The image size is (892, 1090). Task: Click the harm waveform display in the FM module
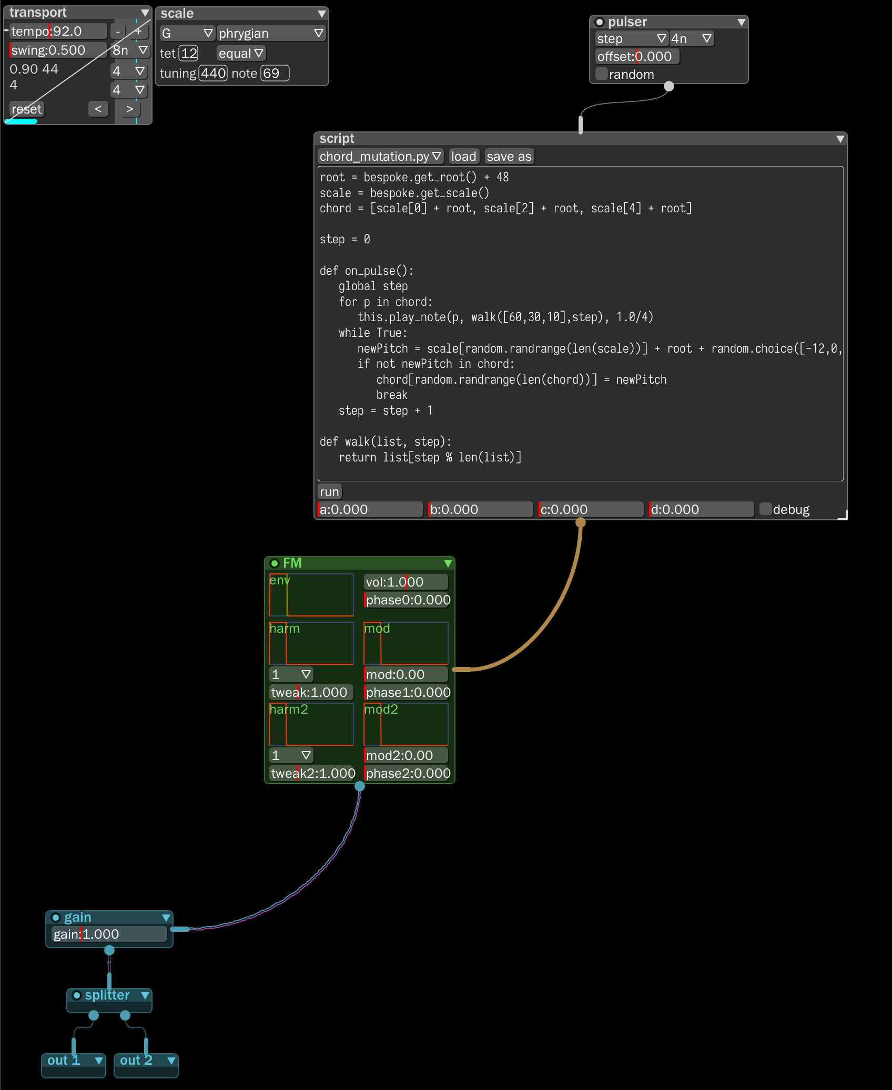311,643
